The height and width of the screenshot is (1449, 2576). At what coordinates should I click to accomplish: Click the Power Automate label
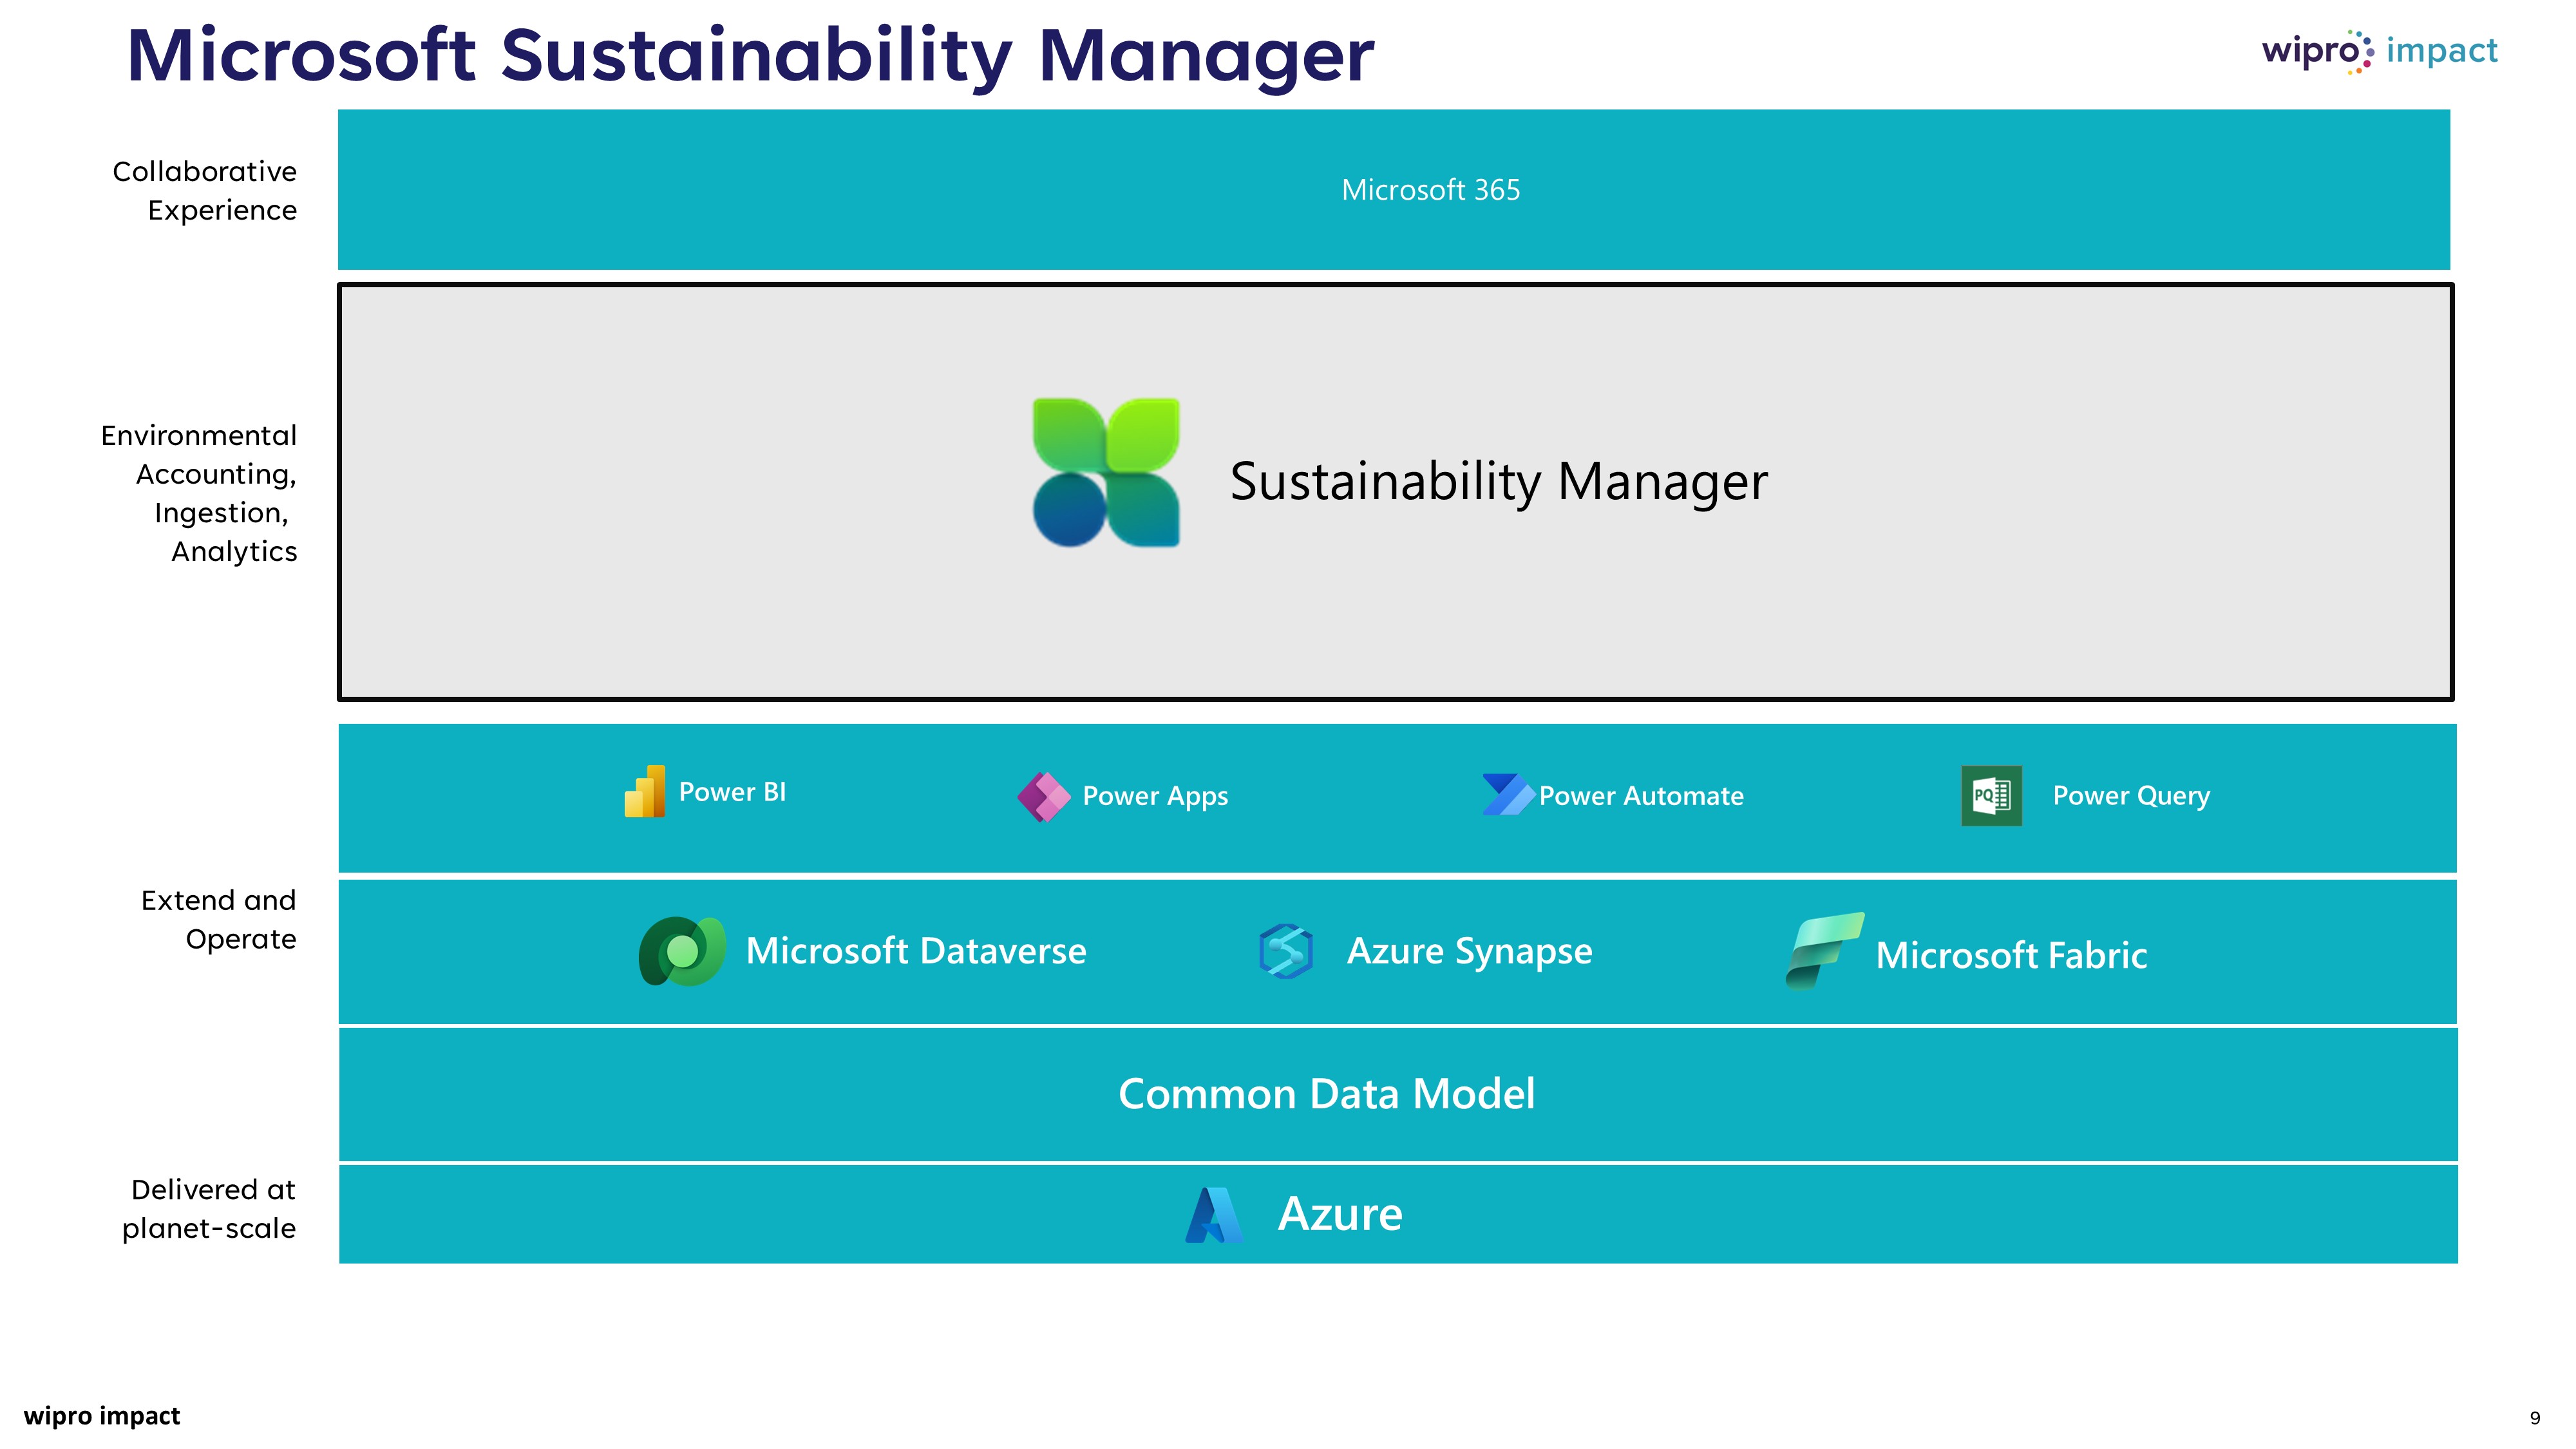pyautogui.click(x=1642, y=796)
